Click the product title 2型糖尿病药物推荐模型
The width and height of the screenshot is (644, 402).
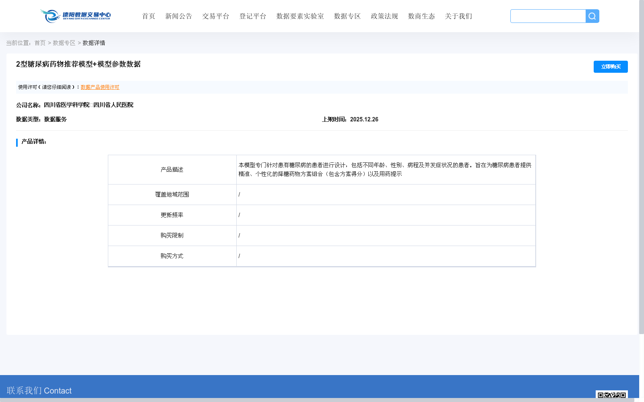tap(78, 64)
